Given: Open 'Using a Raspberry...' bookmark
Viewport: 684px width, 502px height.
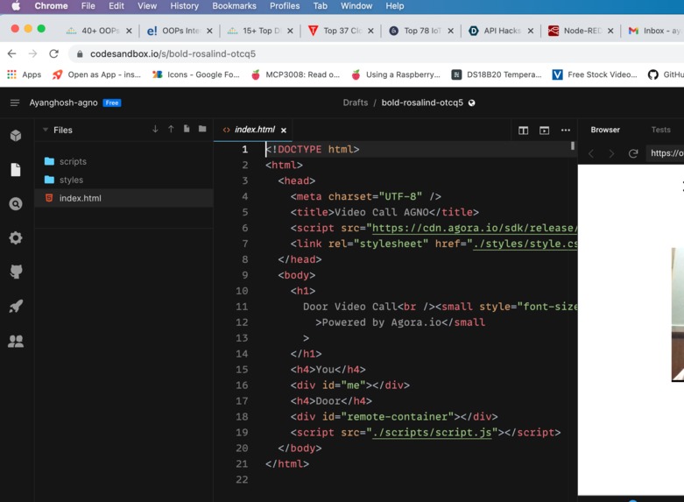Looking at the screenshot, I should pyautogui.click(x=396, y=74).
